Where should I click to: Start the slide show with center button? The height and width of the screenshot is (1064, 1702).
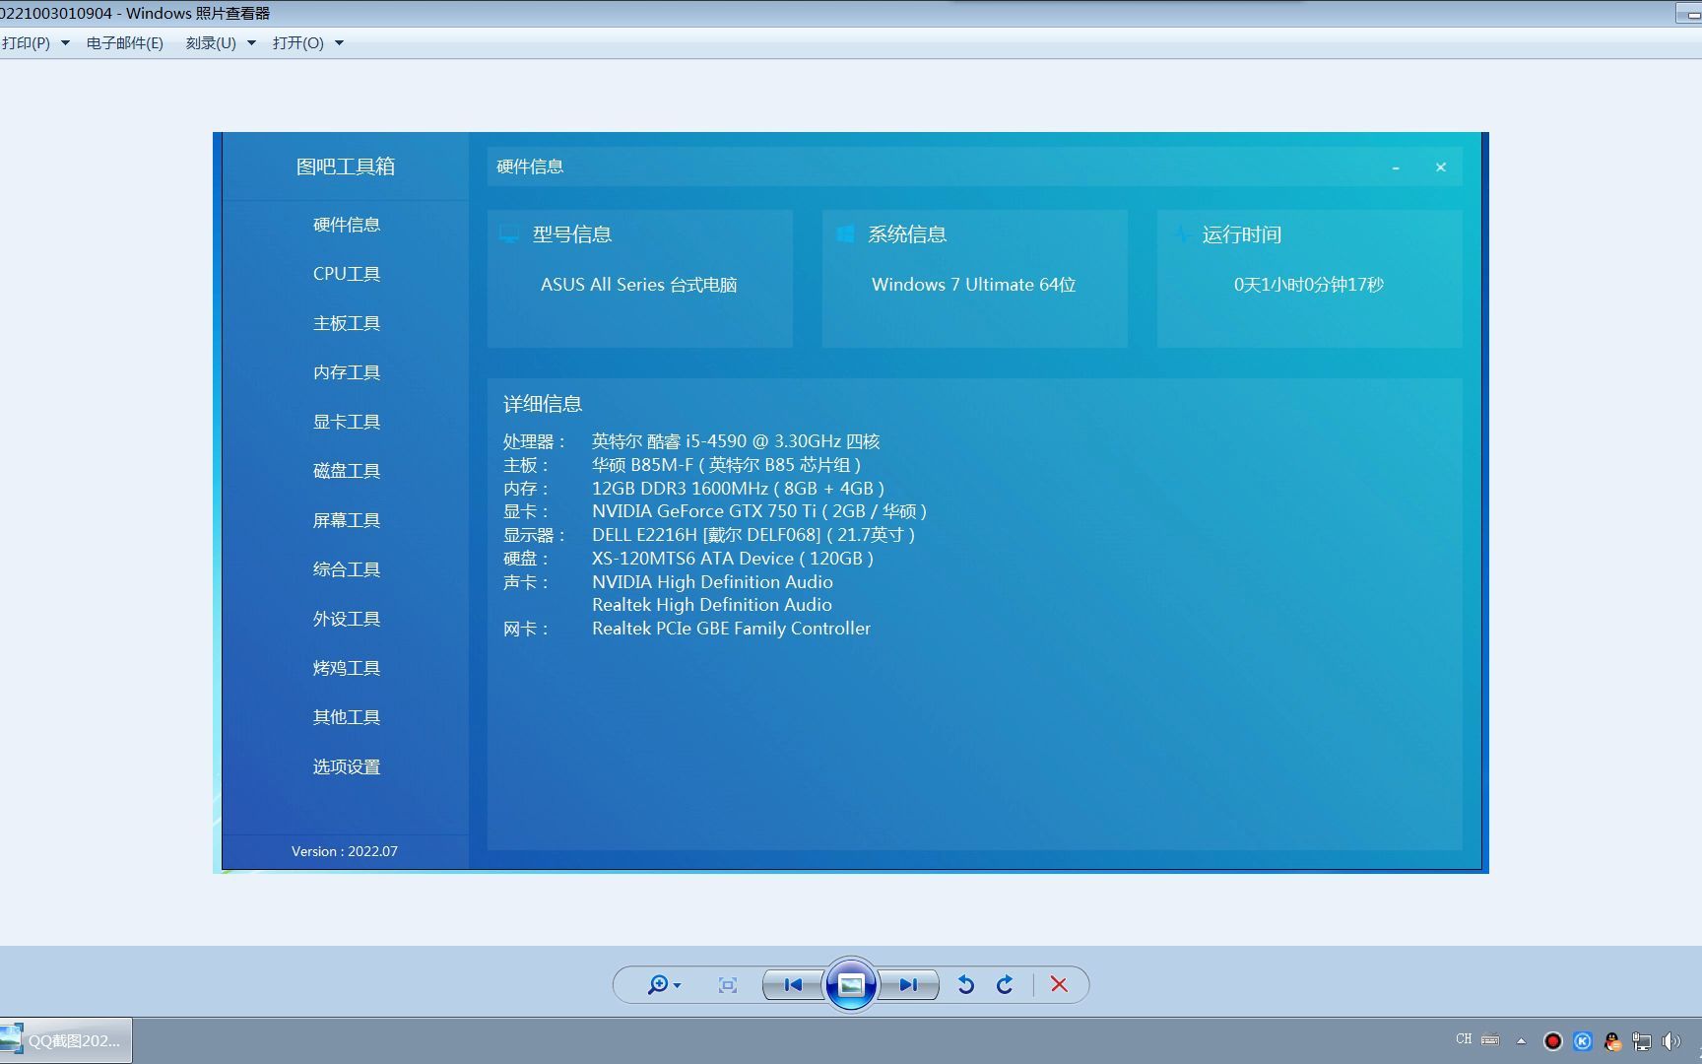851,984
